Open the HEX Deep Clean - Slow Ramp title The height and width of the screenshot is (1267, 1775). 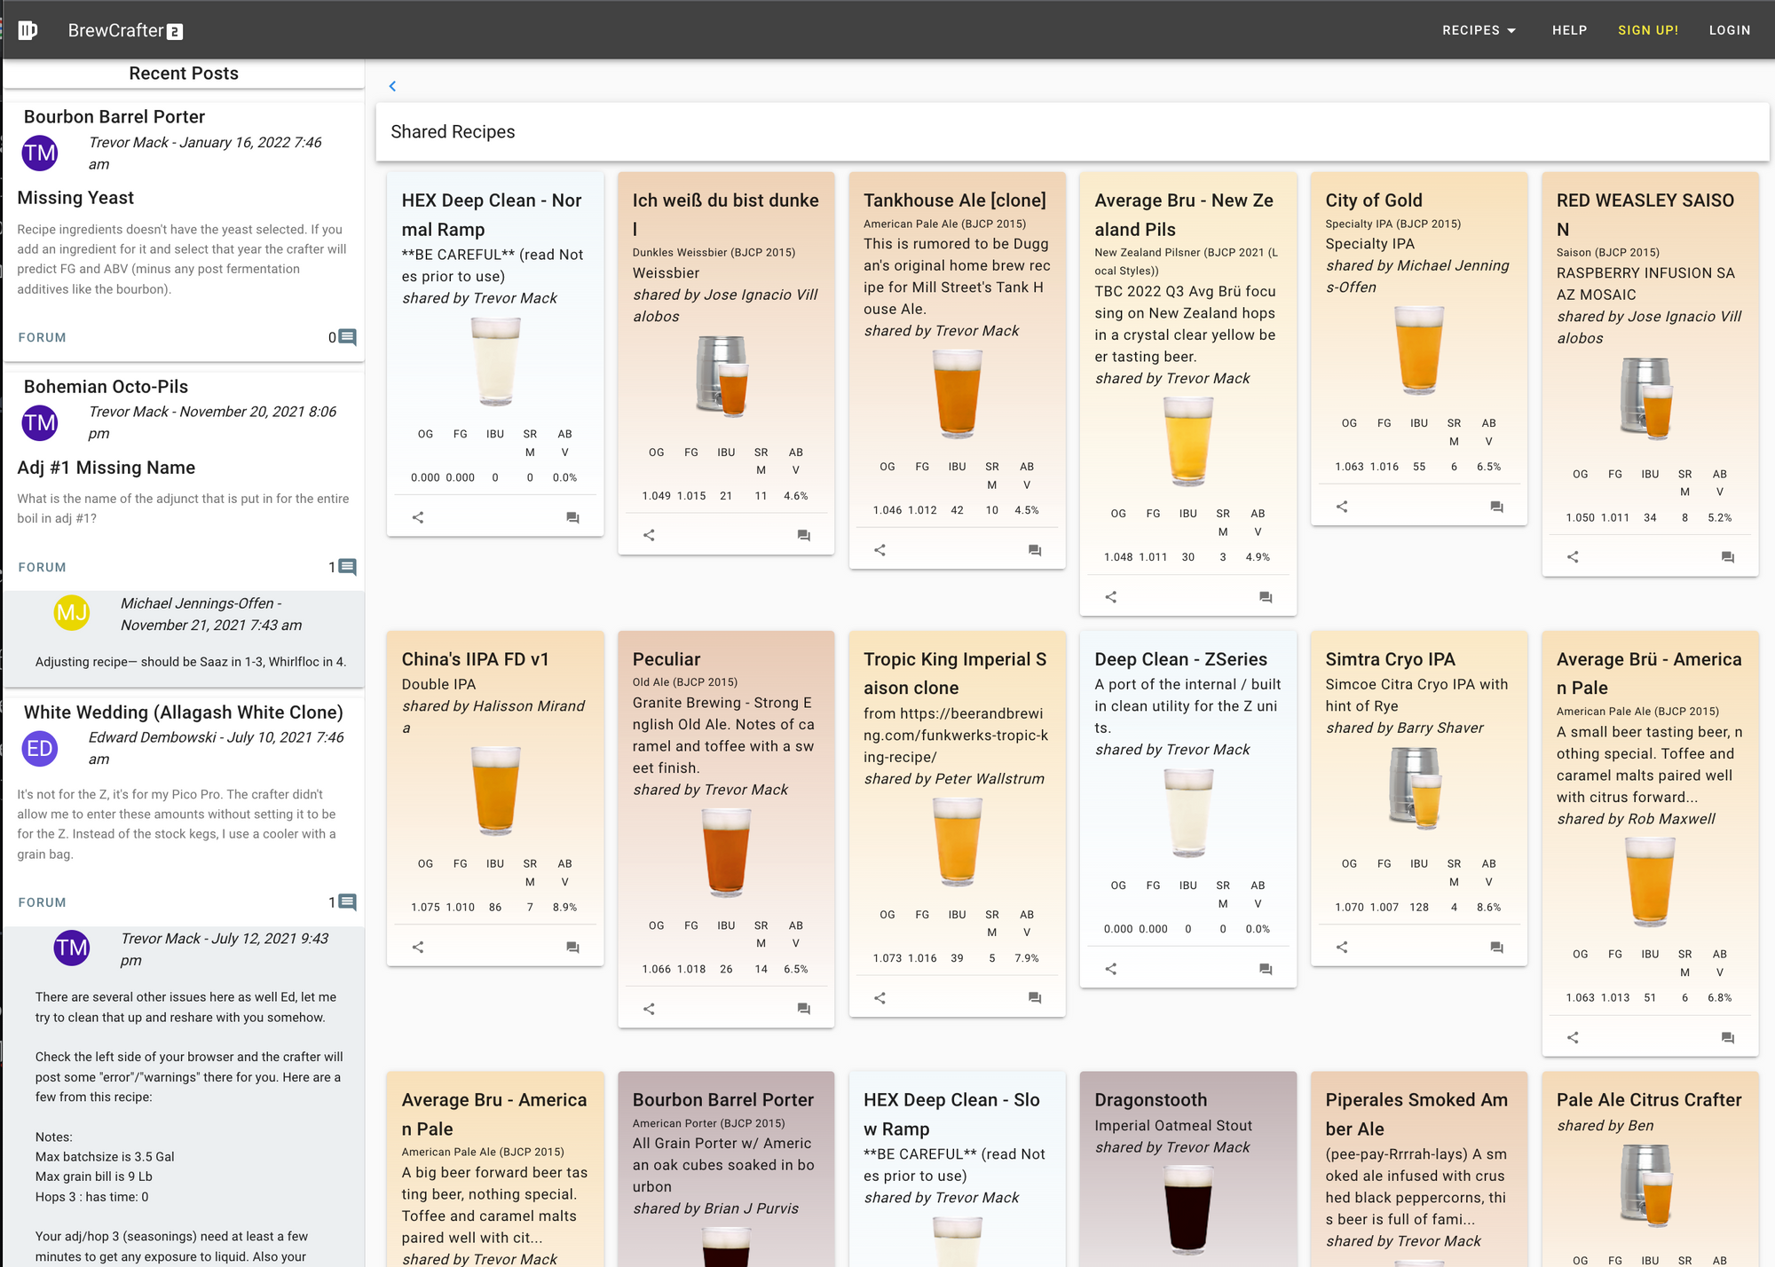point(951,1114)
